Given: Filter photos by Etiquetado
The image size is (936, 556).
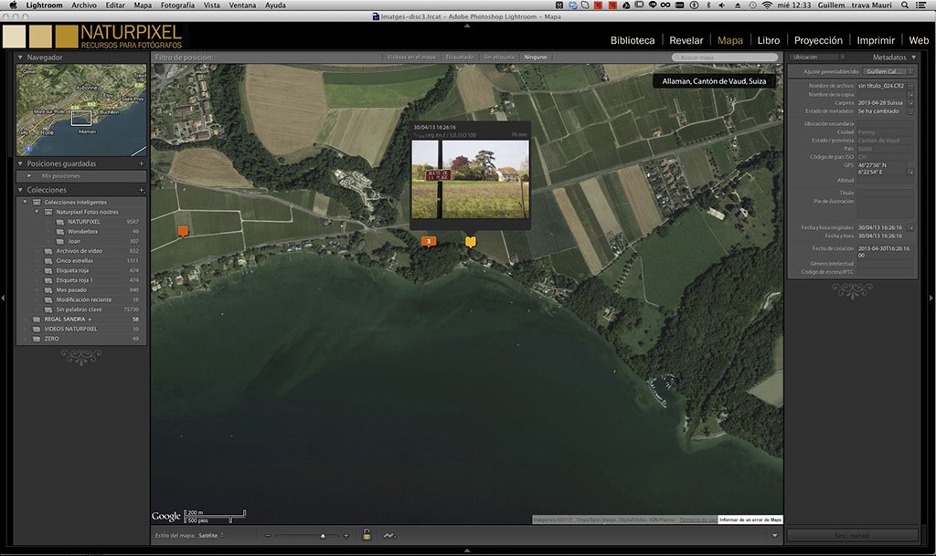Looking at the screenshot, I should 460,58.
